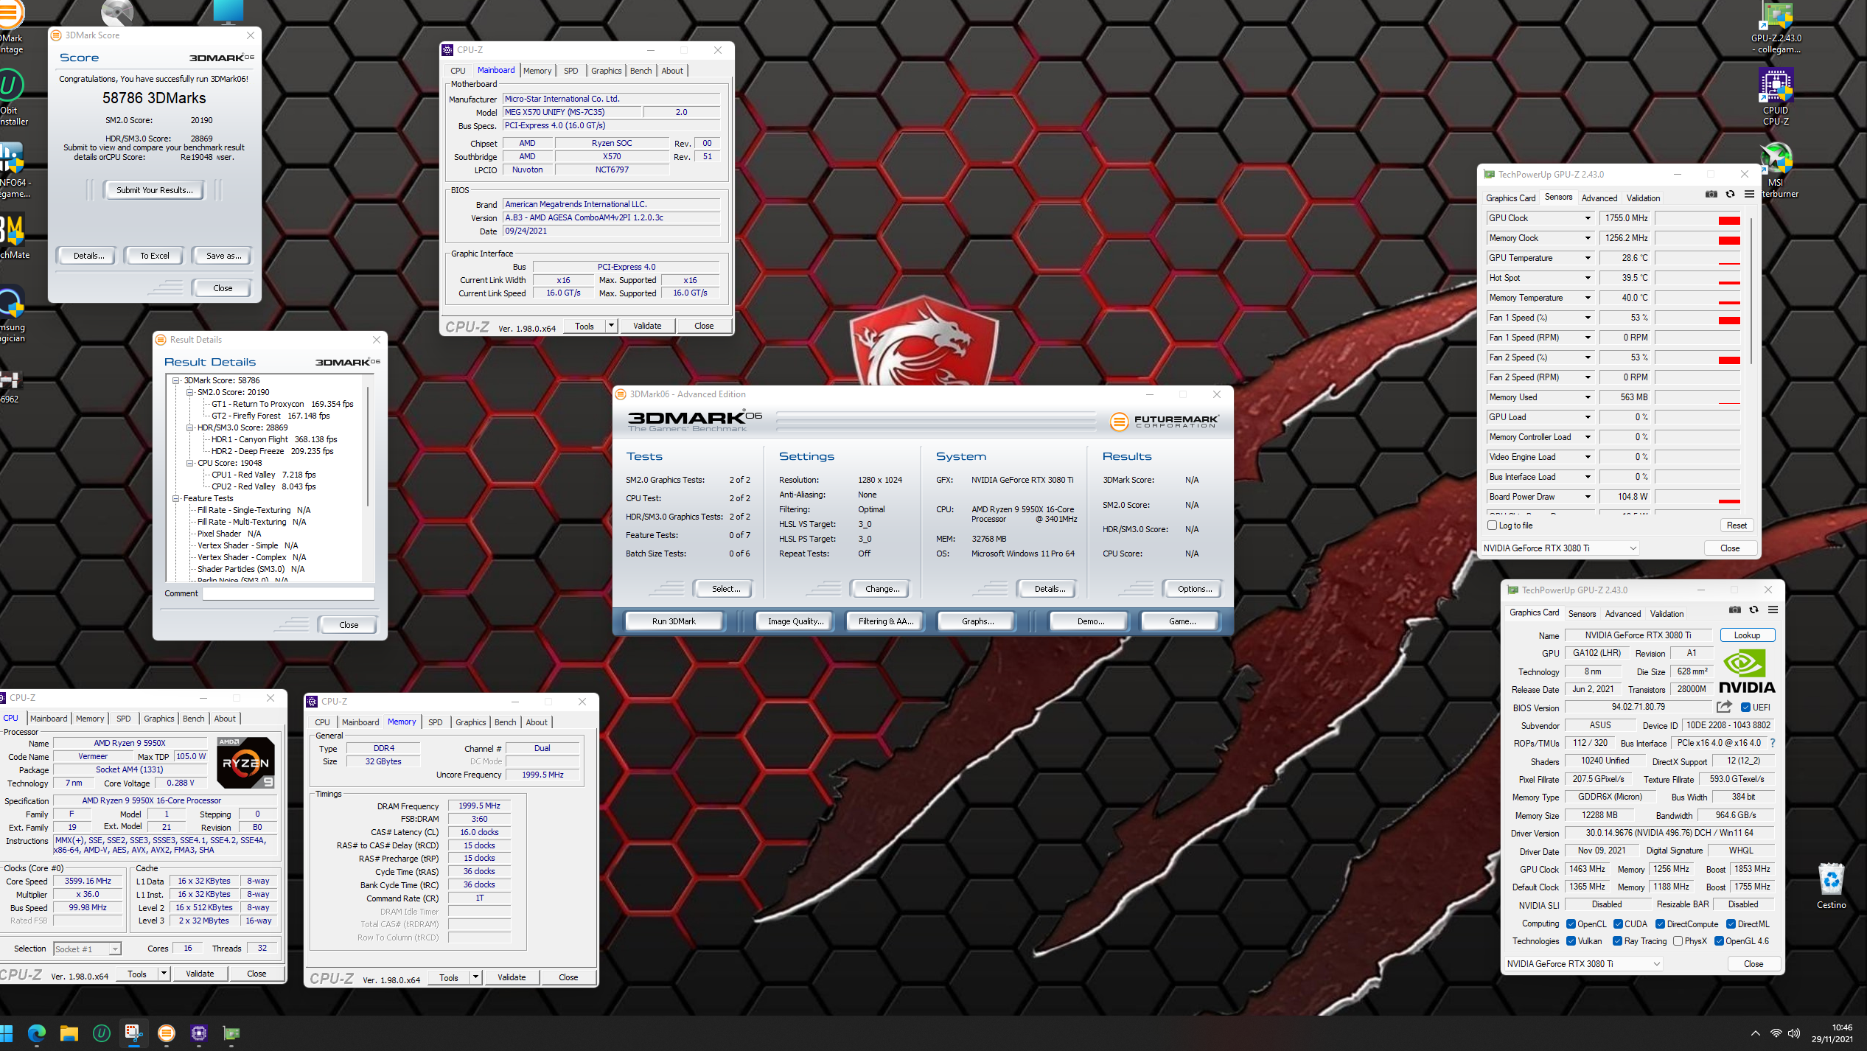Open Validation tab in GPU-Z Graphics Card window
The width and height of the screenshot is (1867, 1051).
(x=1667, y=614)
